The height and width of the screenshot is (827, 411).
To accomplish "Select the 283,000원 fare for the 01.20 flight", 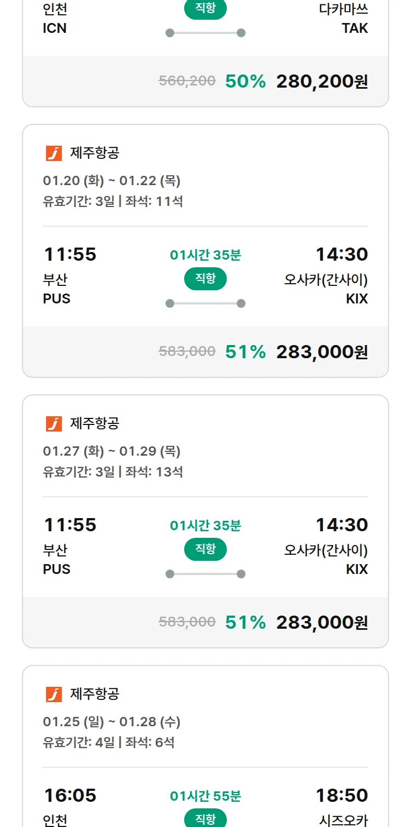I will pos(322,352).
